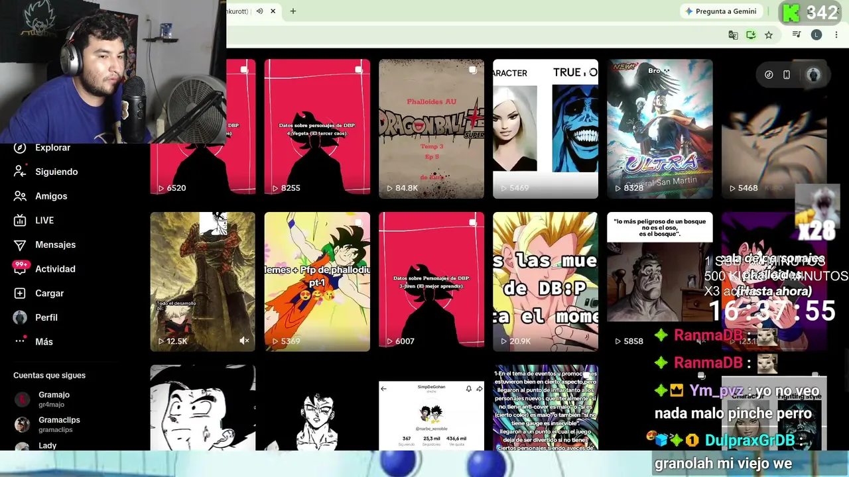849x477 pixels.
Task: Open Mensajes inbox
Action: [x=44, y=244]
